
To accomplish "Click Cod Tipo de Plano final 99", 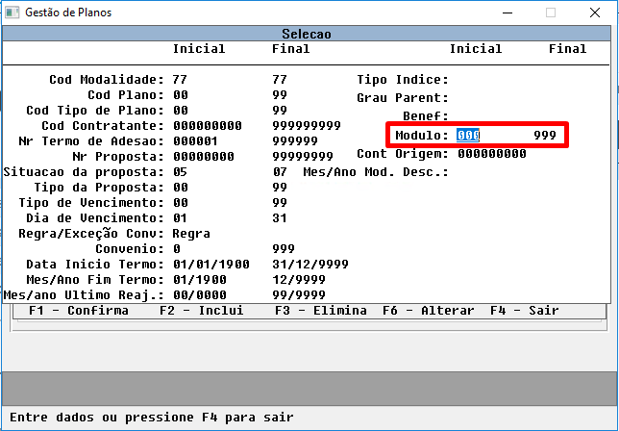I will [x=280, y=111].
